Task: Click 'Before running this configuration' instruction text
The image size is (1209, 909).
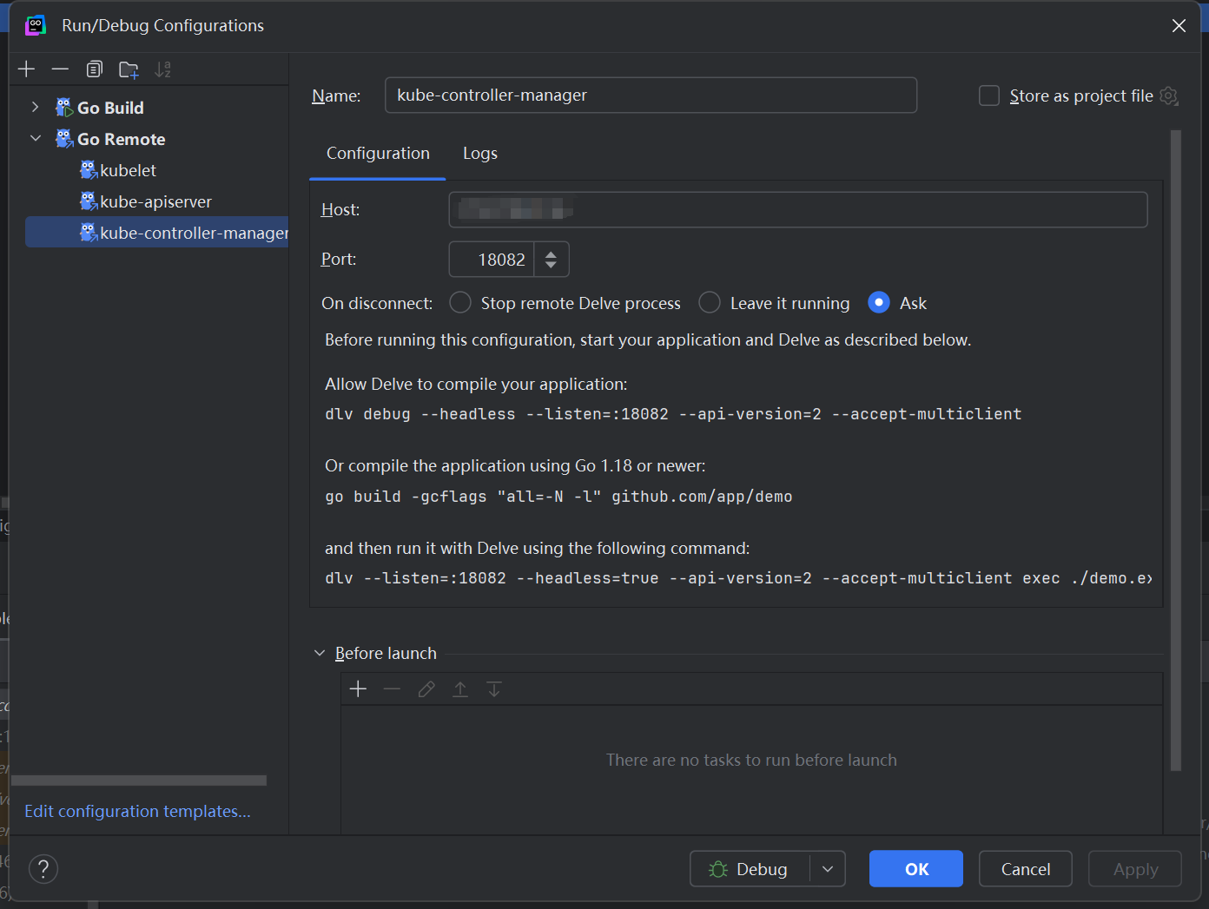Action: click(x=648, y=339)
